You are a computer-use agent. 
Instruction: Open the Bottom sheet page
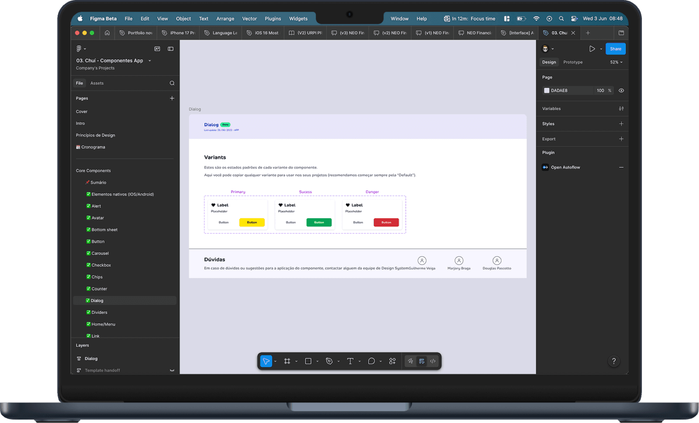point(104,230)
